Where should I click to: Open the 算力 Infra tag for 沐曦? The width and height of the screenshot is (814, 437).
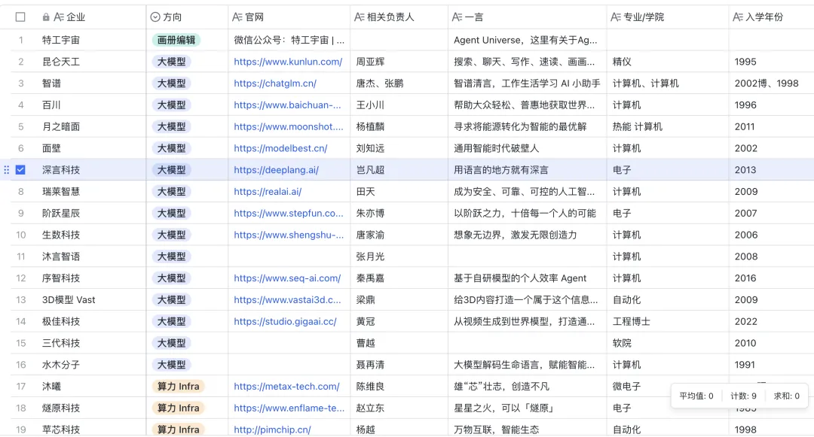(x=178, y=387)
